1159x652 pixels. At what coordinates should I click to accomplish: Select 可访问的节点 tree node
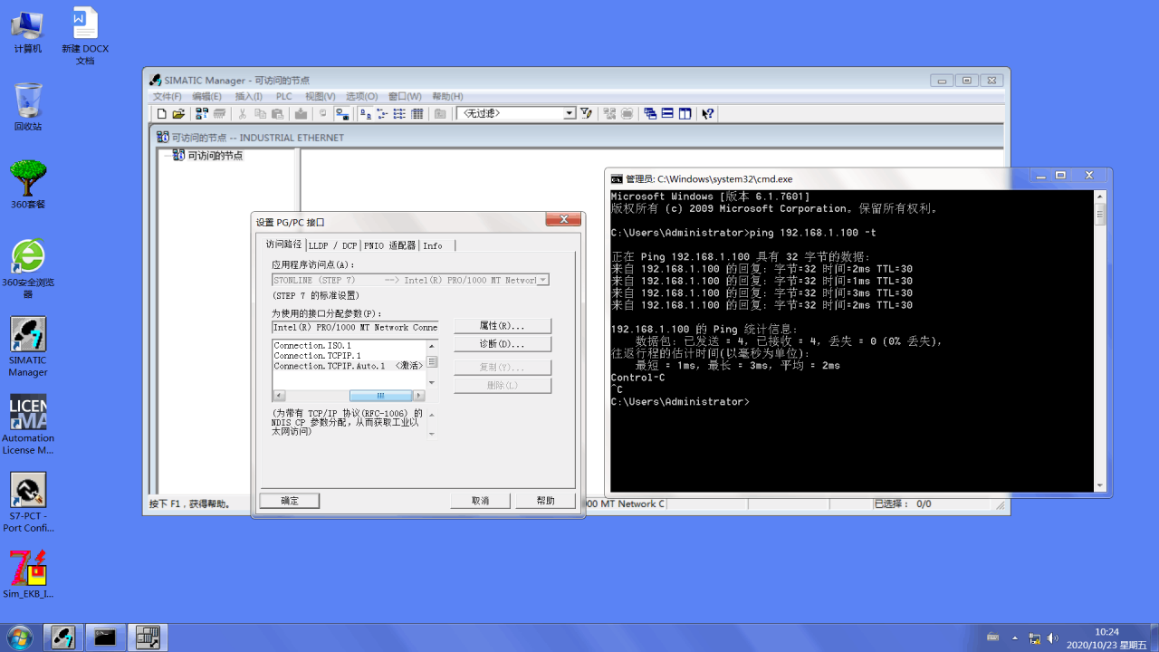click(x=215, y=156)
